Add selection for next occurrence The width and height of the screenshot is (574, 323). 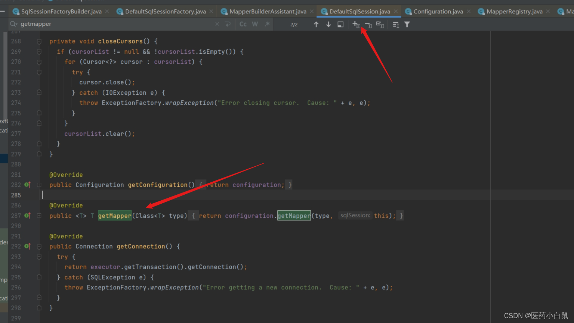coord(356,25)
